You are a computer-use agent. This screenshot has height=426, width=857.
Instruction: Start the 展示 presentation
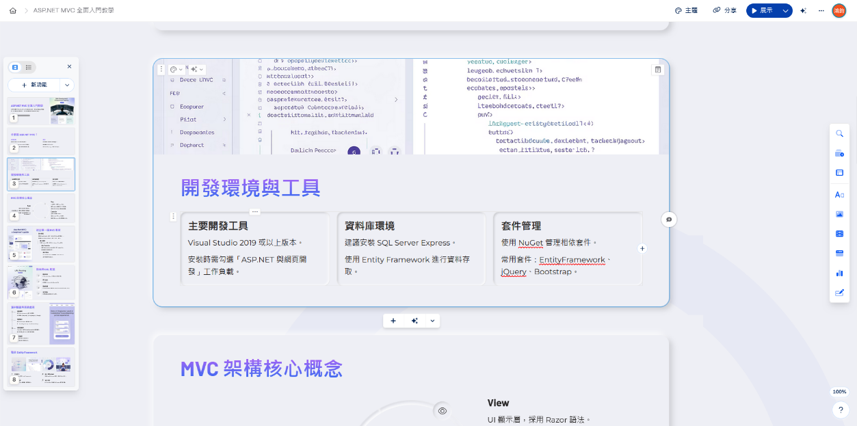[763, 11]
